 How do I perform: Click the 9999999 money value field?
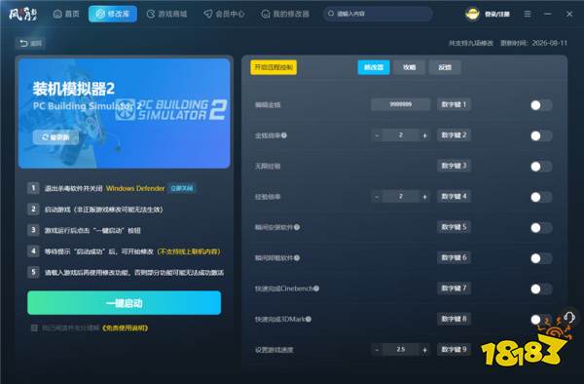pos(401,104)
